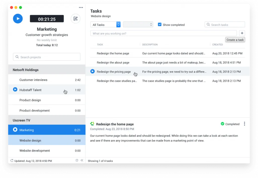Screen dimensions: 258x178
Task: Focus the What are you working on field
Action: tap(163, 33)
